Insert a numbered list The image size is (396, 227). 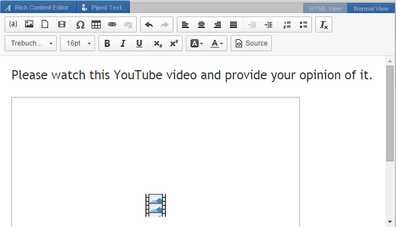(x=287, y=25)
